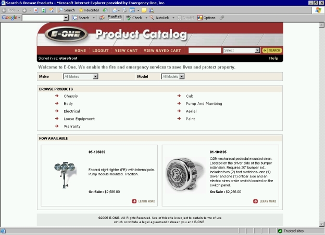The width and height of the screenshot is (325, 235).
Task: Click the page scrollbar down arrow
Action: 321,224
